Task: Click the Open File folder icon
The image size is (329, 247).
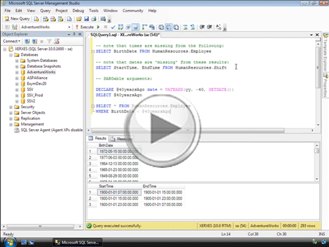Action: [79, 19]
